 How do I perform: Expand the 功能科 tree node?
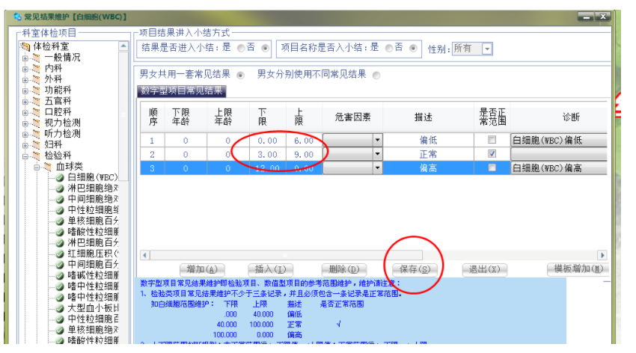pyautogui.click(x=25, y=90)
